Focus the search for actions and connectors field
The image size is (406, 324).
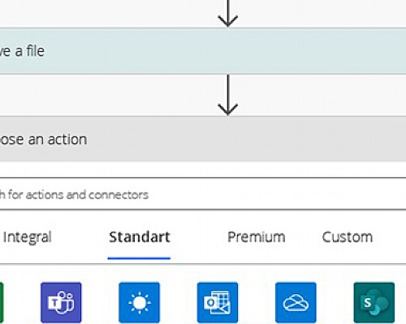coord(203,194)
